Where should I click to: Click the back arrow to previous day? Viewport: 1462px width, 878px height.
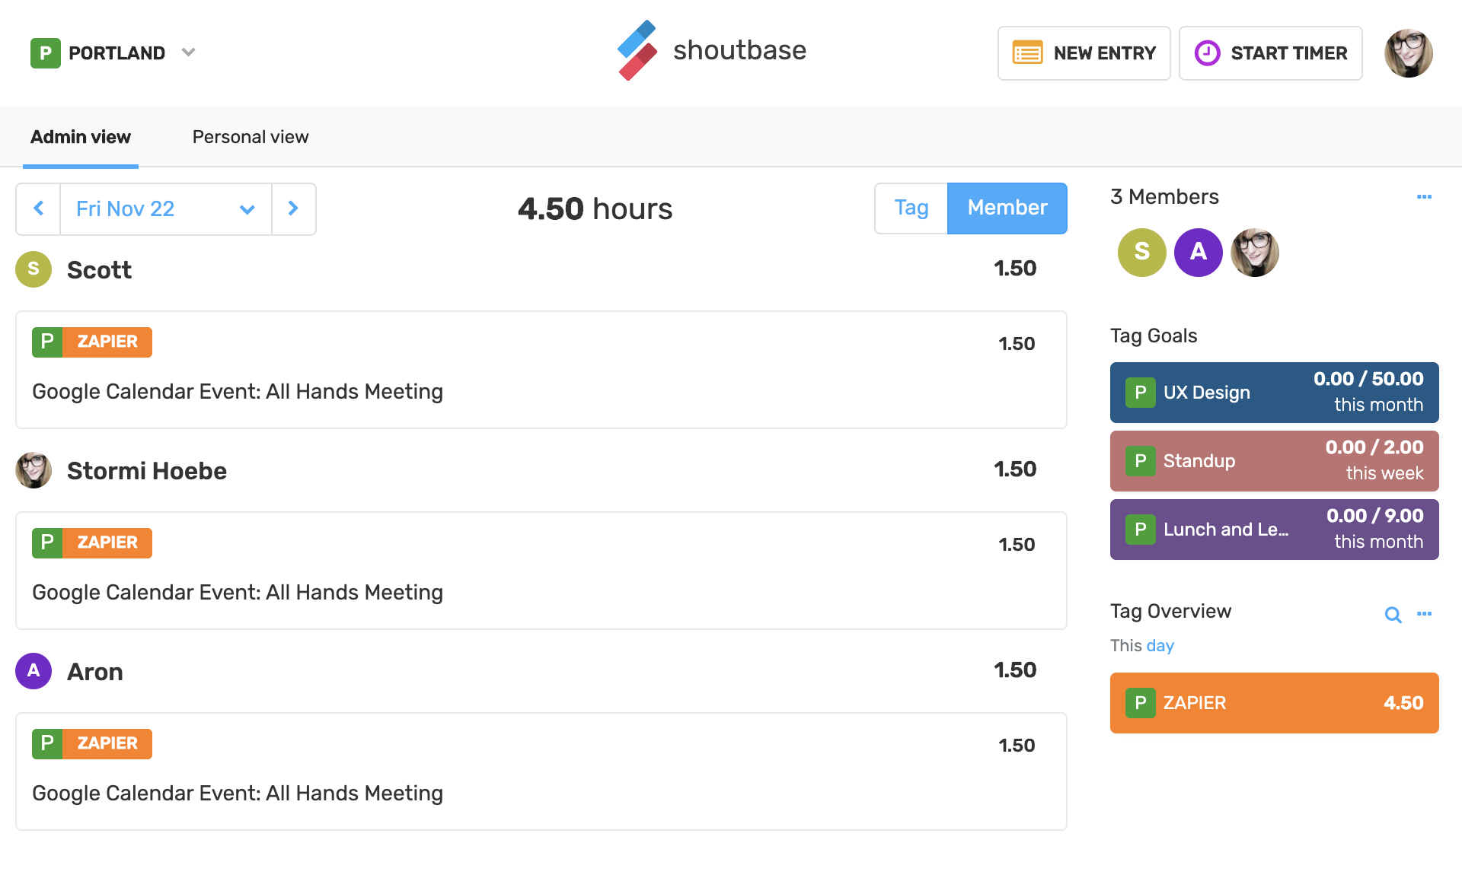37,208
